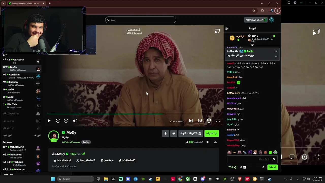Expand the gift leaderboard chevron
The width and height of the screenshot is (325, 183).
click(x=252, y=45)
